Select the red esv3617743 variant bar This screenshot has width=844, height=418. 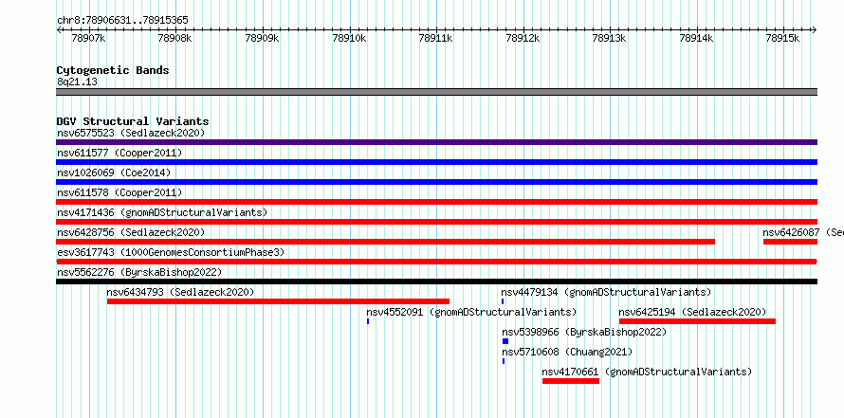[436, 262]
